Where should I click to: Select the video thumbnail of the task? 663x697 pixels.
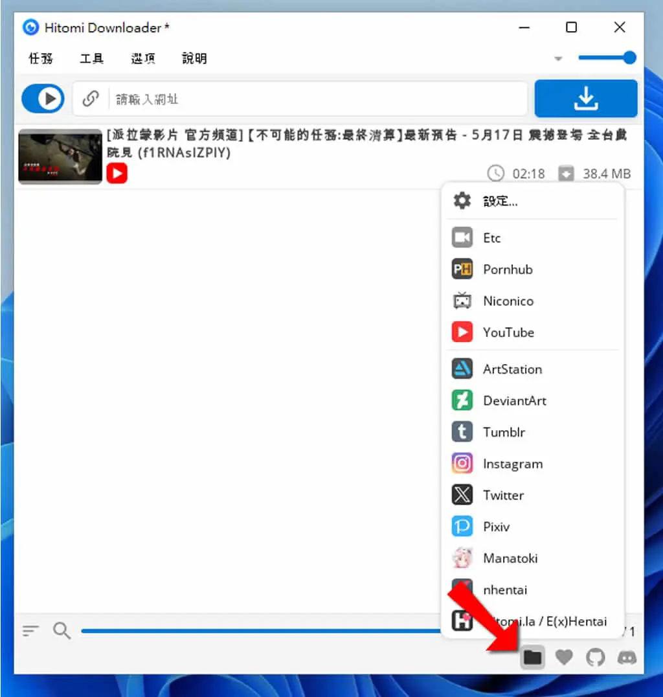click(60, 157)
